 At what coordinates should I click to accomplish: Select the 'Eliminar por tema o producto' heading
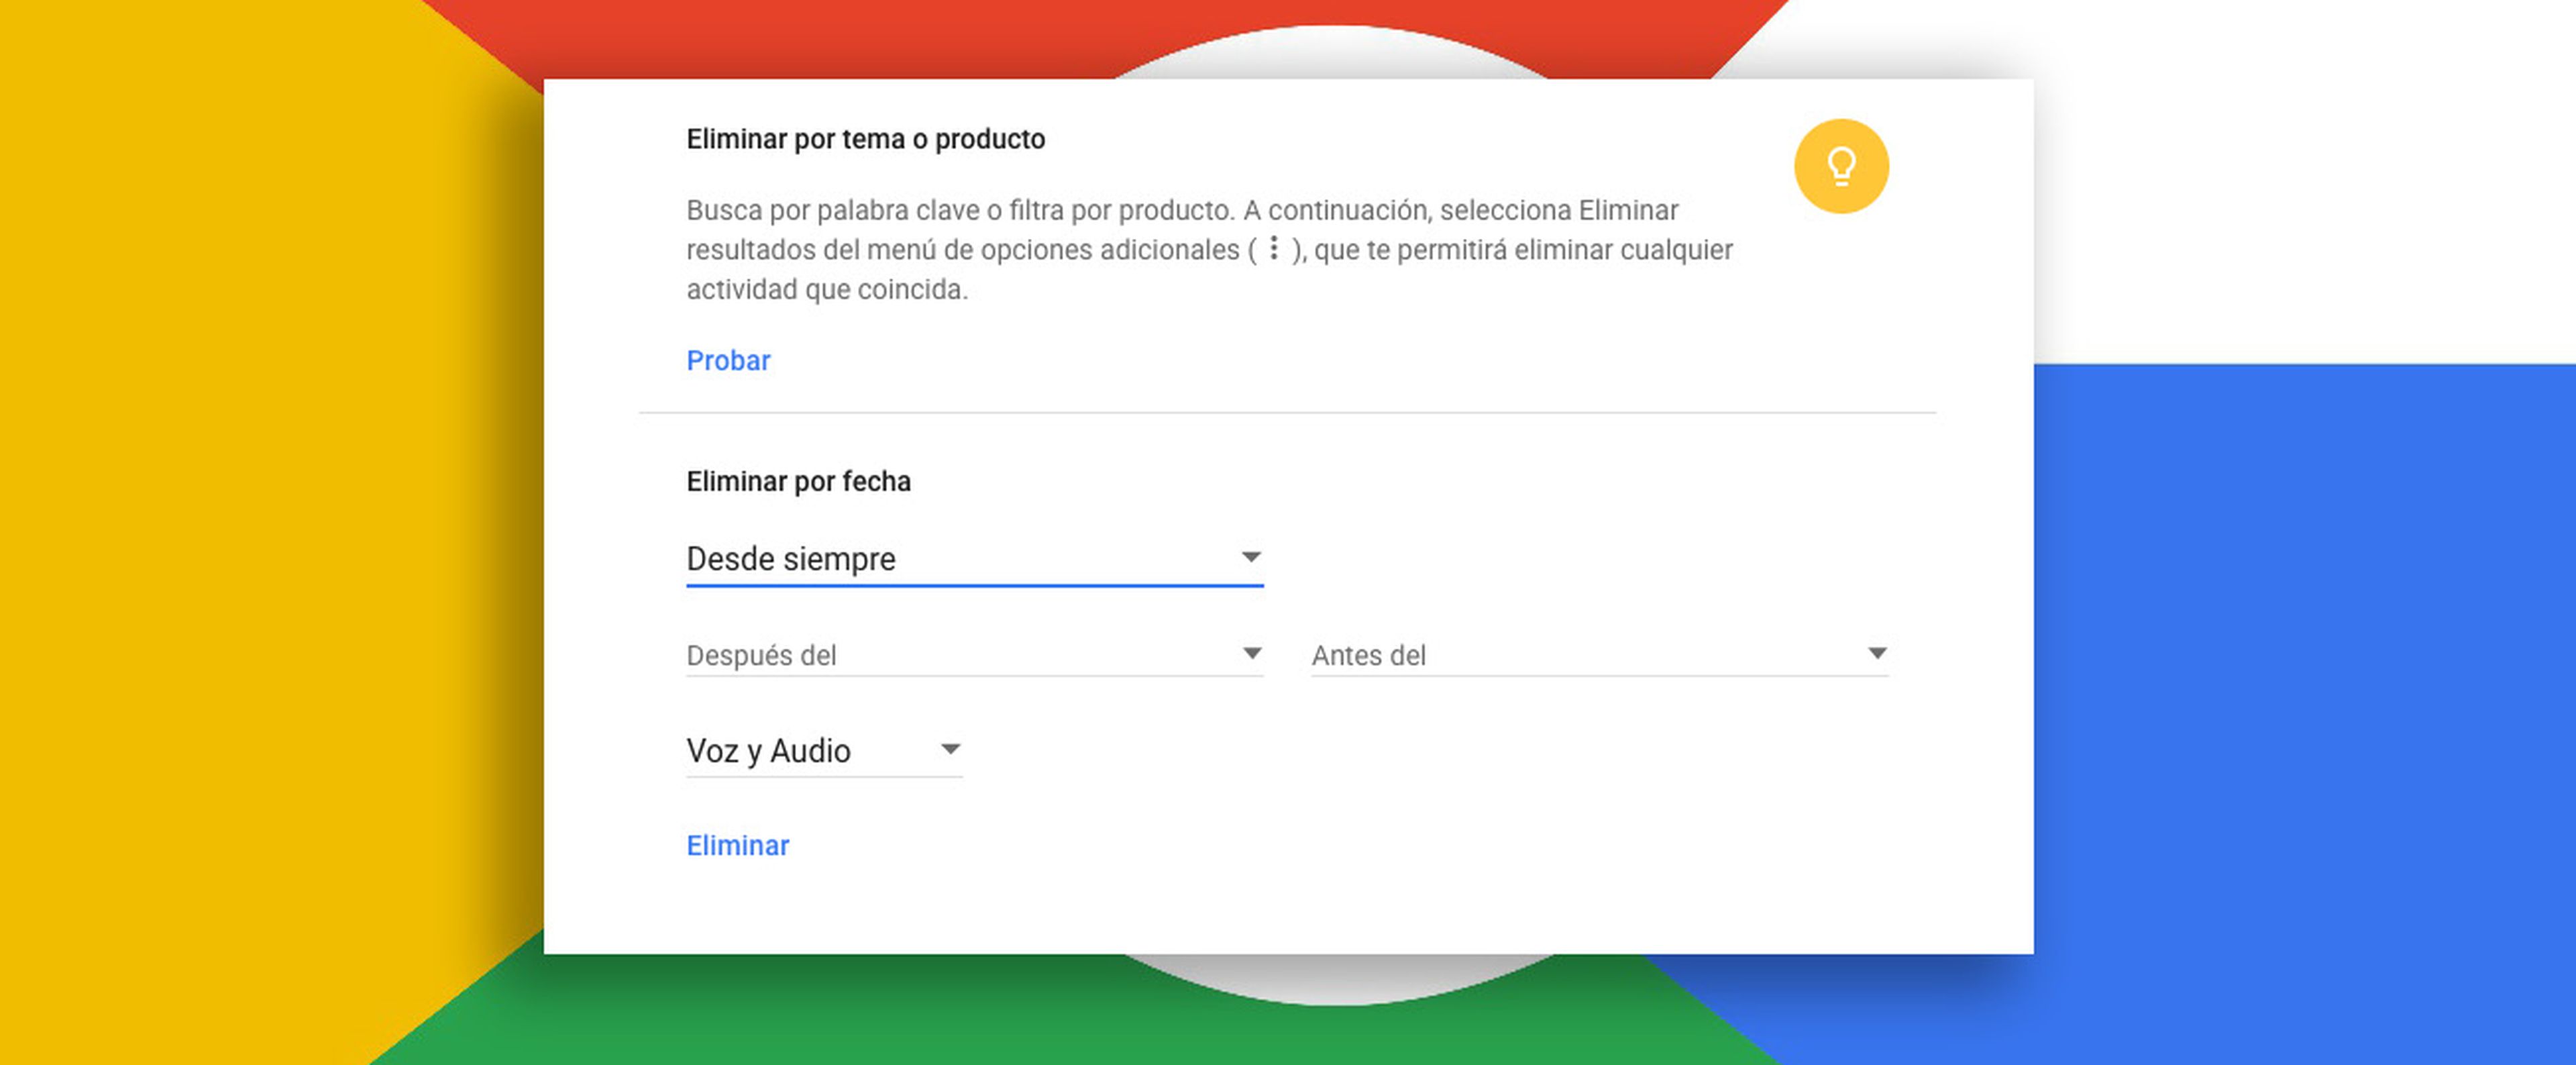(865, 139)
